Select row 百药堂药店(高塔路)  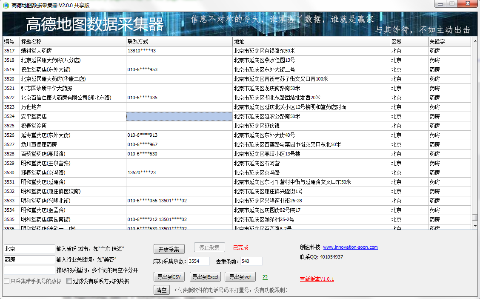pos(237,154)
